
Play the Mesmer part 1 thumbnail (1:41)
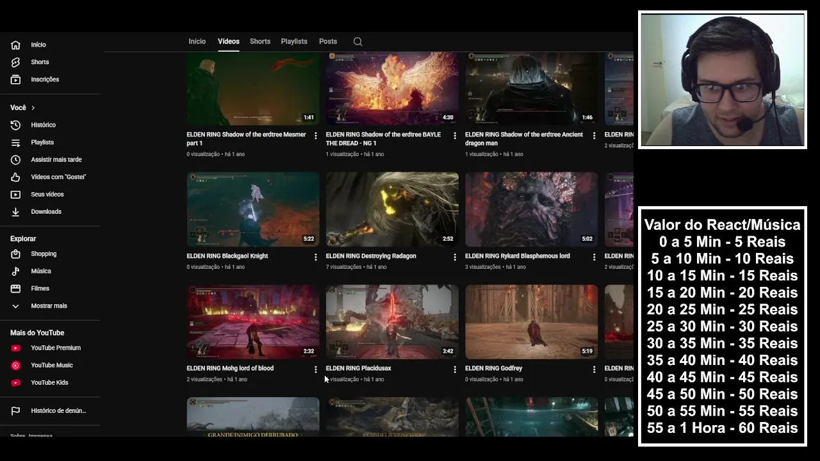pos(253,88)
